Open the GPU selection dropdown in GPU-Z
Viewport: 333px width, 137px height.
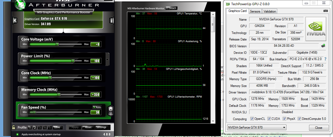257,127
